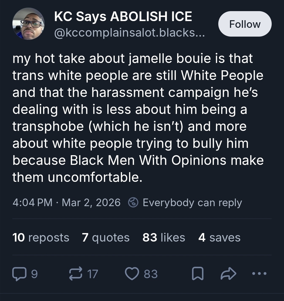Click the reply count 9

click(x=34, y=274)
